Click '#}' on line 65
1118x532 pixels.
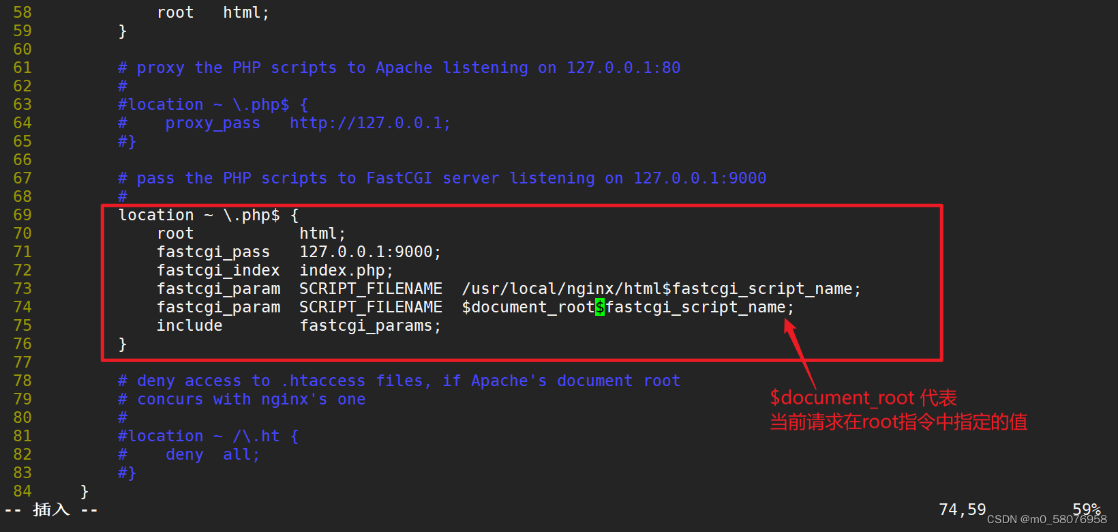pyautogui.click(x=127, y=141)
